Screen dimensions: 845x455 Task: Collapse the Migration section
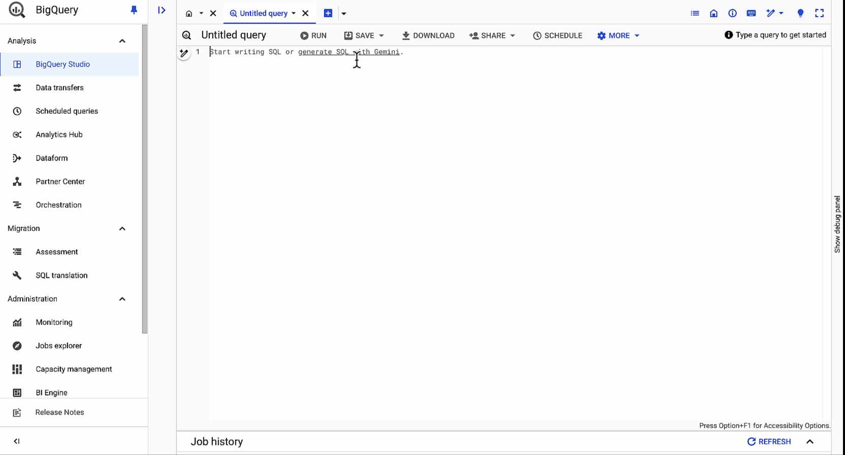(x=122, y=229)
